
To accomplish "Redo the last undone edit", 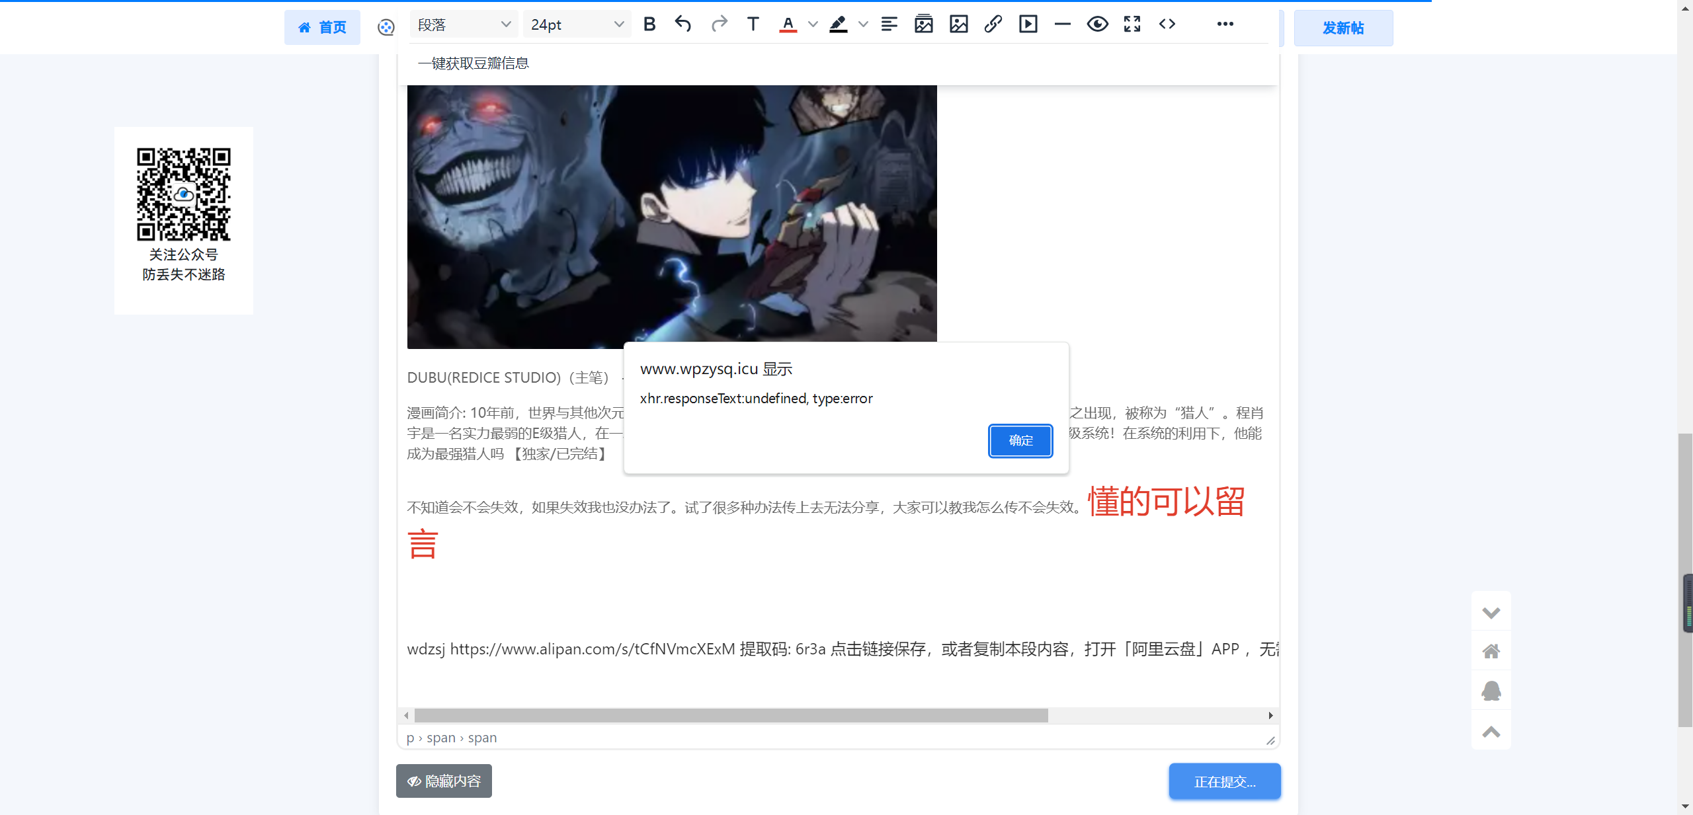I will (719, 24).
